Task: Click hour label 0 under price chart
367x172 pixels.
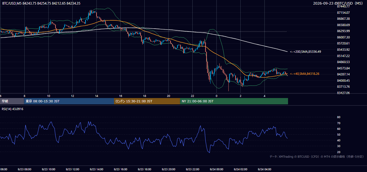Action: click(x=217, y=96)
